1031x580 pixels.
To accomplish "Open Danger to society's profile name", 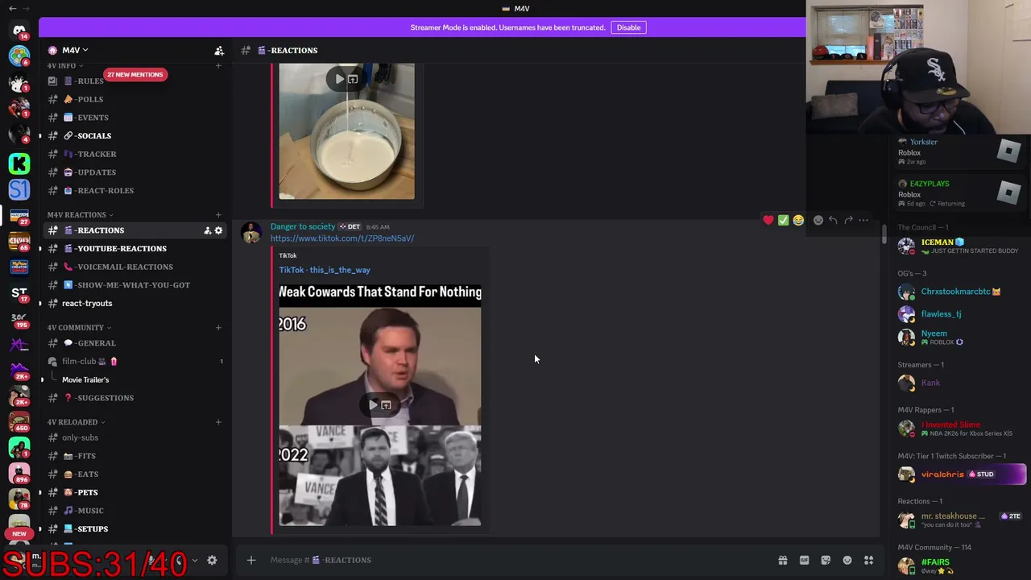I will tap(303, 226).
